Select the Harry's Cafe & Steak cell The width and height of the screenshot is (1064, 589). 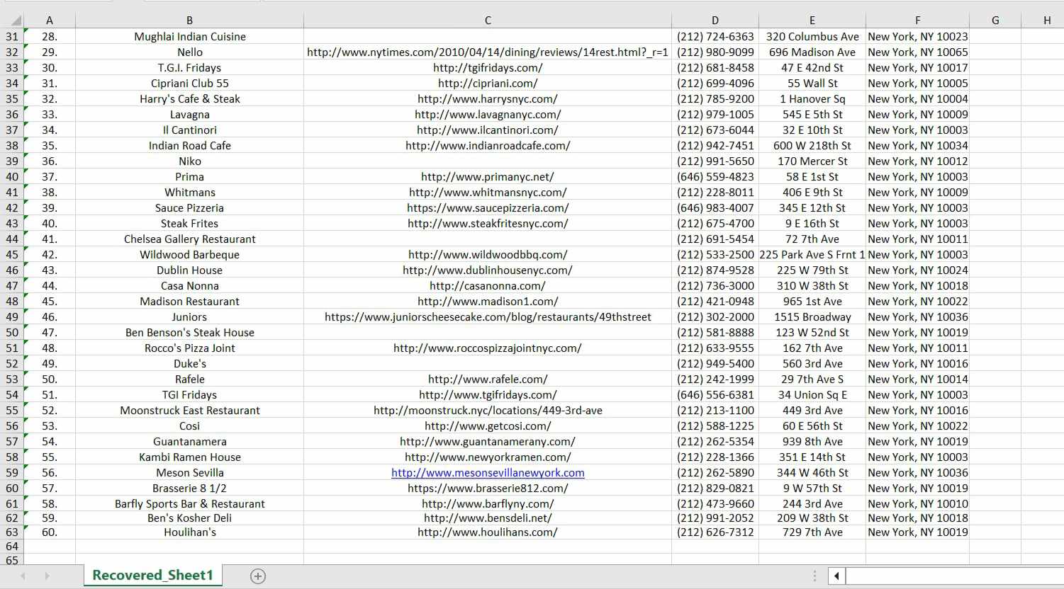(x=190, y=99)
